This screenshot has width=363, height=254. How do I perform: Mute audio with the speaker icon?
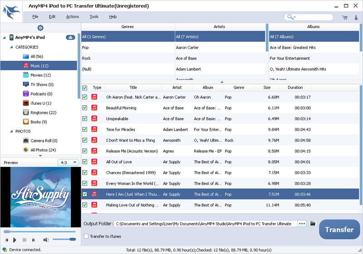pos(46,240)
